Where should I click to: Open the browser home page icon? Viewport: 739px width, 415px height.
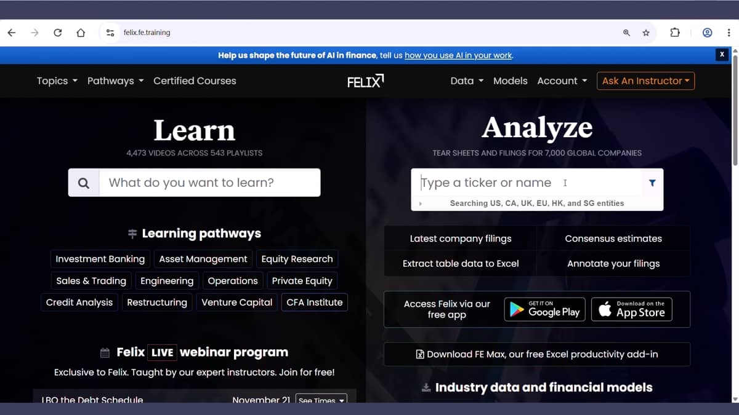pos(81,33)
